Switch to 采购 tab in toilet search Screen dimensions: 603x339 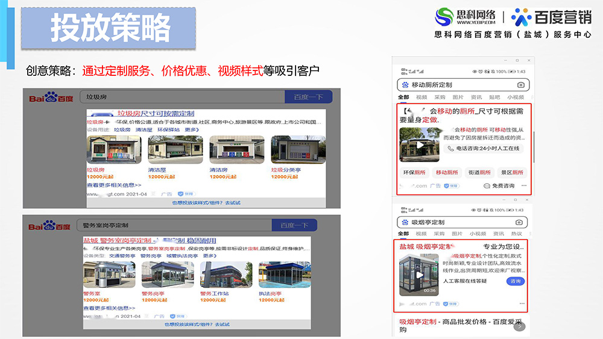point(440,97)
